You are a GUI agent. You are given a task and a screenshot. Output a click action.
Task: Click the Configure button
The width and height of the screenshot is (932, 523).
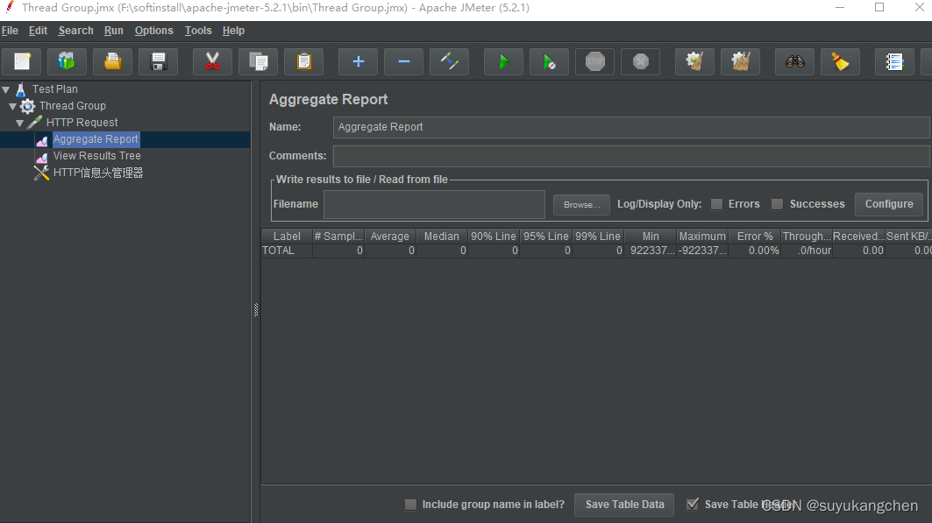889,204
